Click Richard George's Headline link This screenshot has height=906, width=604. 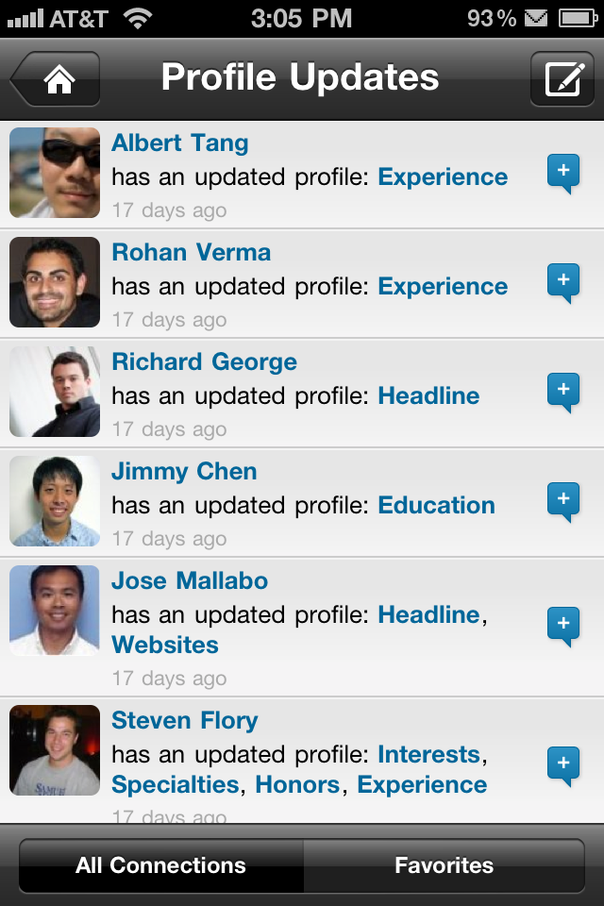[x=428, y=396]
